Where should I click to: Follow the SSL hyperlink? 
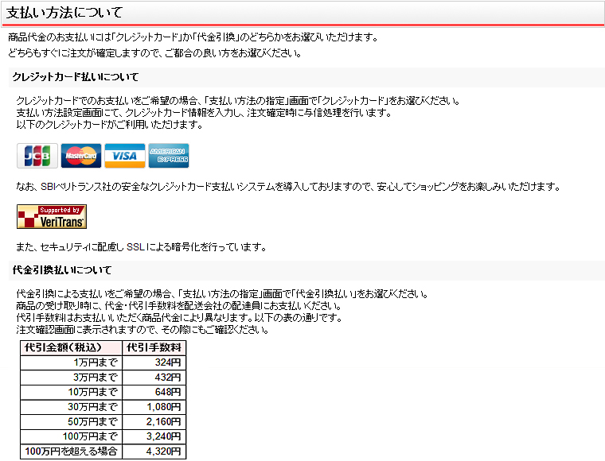pos(136,247)
